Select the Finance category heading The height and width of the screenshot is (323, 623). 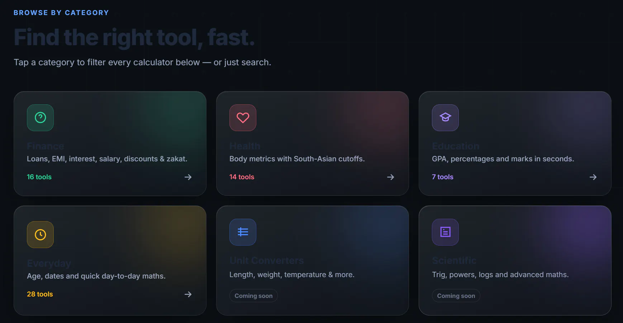[46, 146]
